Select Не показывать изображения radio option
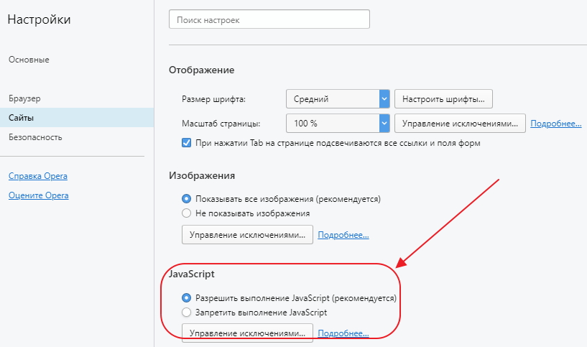Viewport: 587px width, 347px height. pyautogui.click(x=187, y=213)
